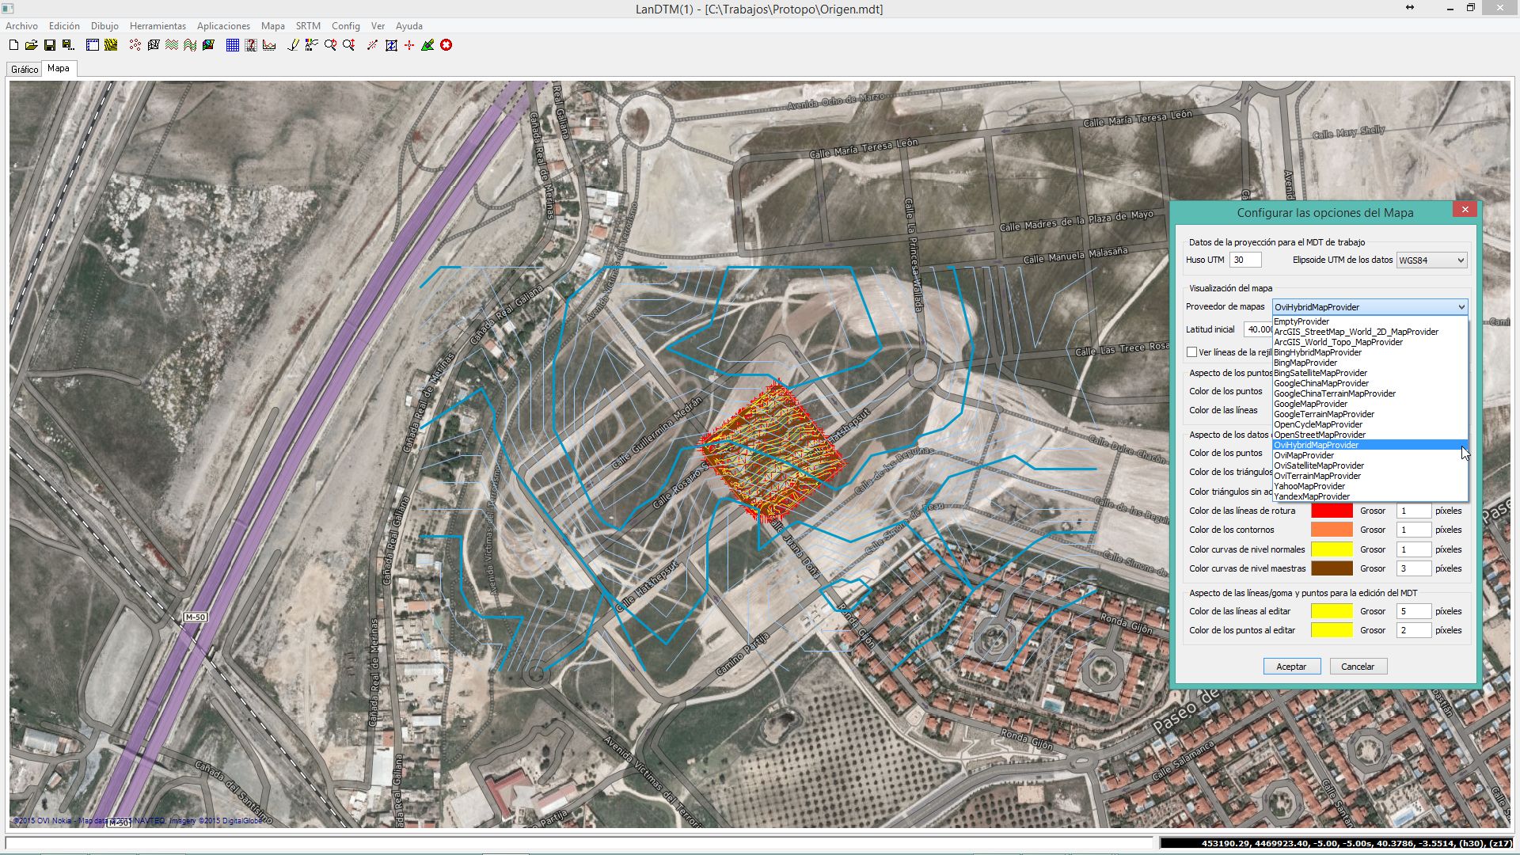The image size is (1520, 855).
Task: Open the Mapa menu in menu bar
Action: pos(273,26)
